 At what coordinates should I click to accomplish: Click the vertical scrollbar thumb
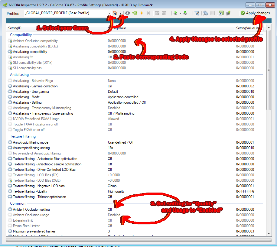pyautogui.click(x=269, y=70)
